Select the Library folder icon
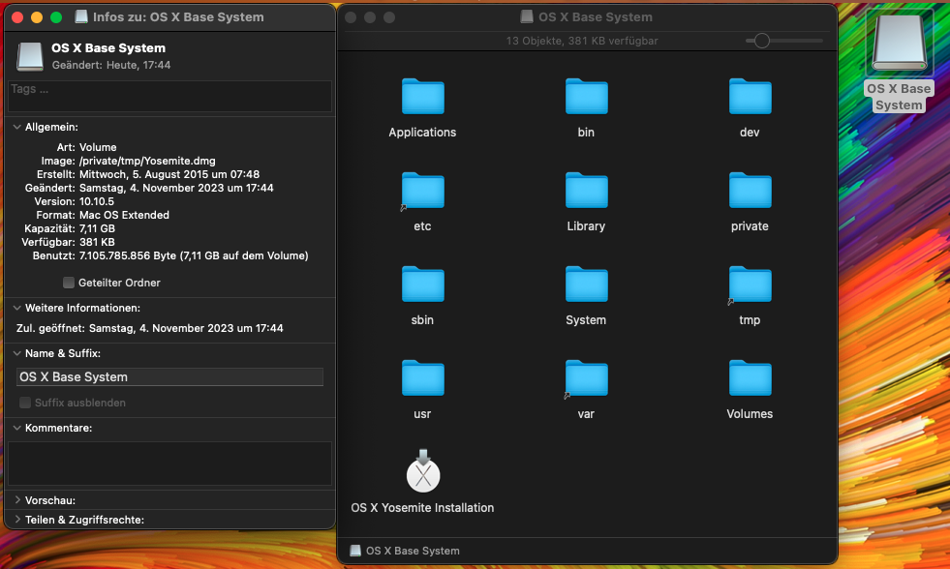Viewport: 950px width, 569px height. tap(586, 191)
